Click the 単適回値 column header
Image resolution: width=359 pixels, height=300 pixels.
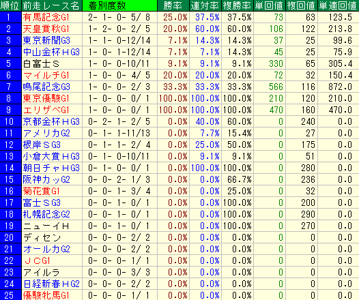pos(339,5)
